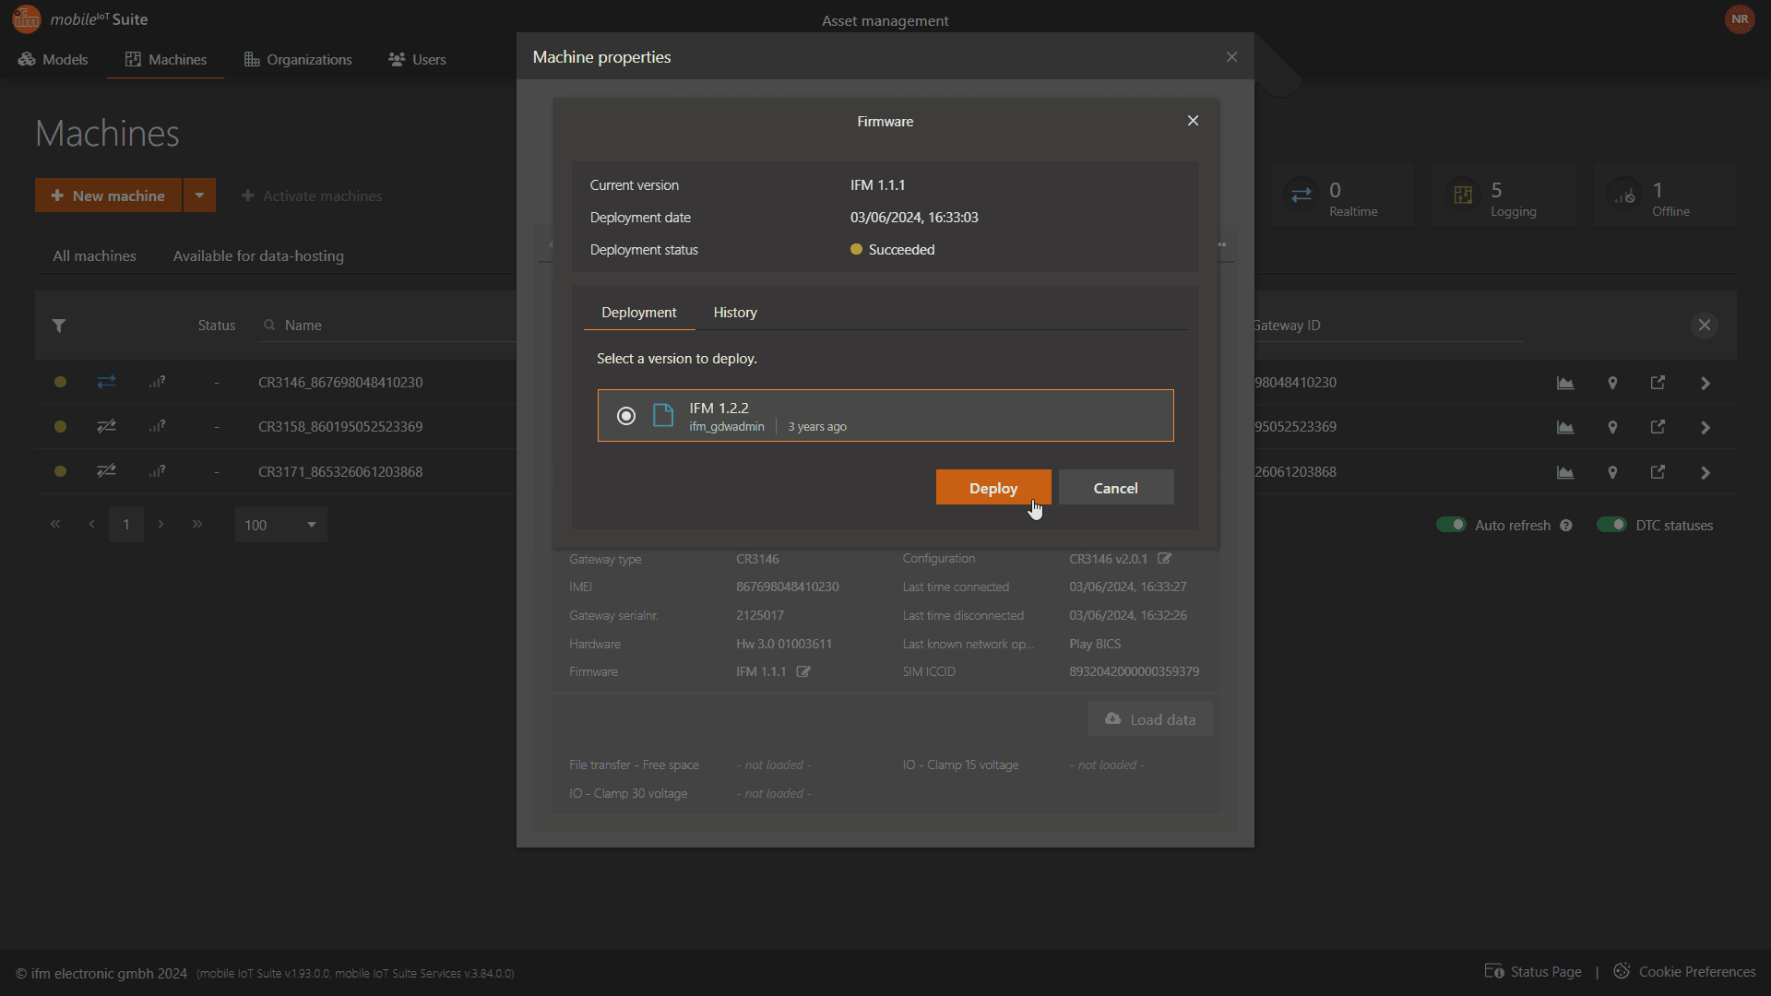The image size is (1771, 996).
Task: Click the Cancel button
Action: pos(1115,488)
